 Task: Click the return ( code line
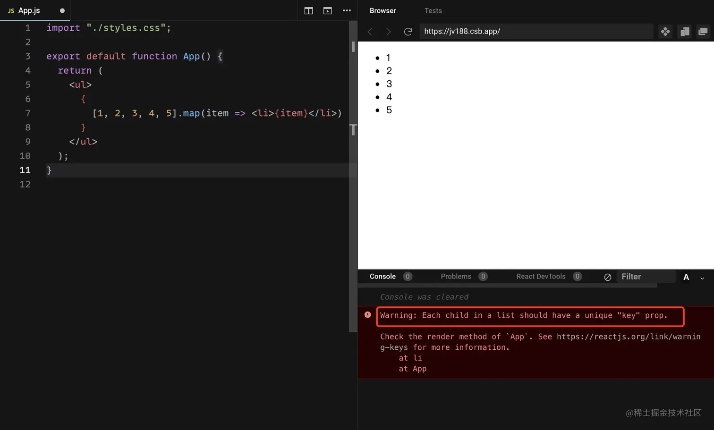pyautogui.click(x=80, y=70)
